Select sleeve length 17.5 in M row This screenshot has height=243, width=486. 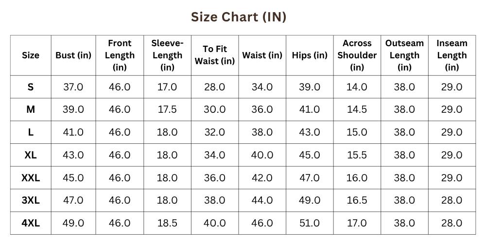point(167,109)
